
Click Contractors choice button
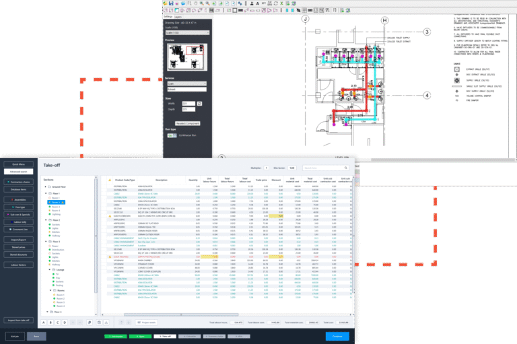click(x=18, y=182)
